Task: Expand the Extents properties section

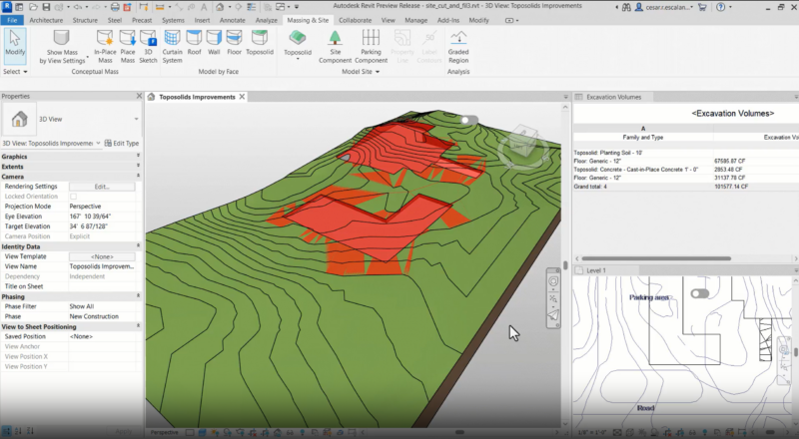Action: pyautogui.click(x=138, y=167)
